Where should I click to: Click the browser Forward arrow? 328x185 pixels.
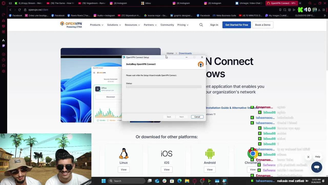point(15,10)
